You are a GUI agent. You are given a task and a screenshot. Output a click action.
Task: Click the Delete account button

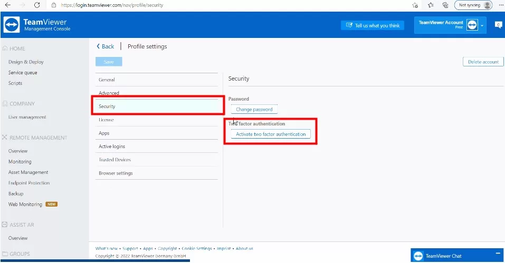[483, 62]
